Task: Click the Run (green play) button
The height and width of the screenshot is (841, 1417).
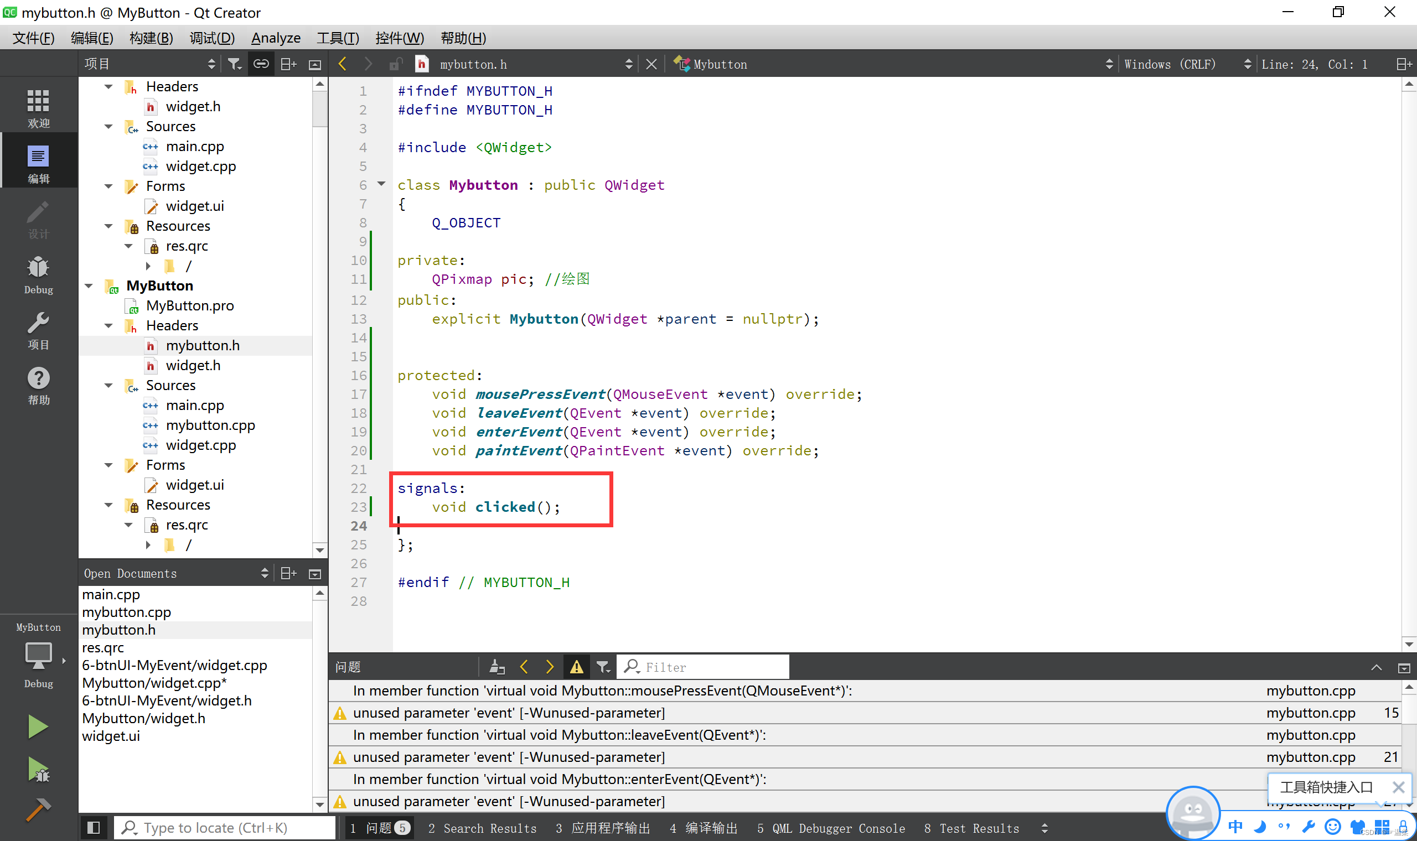Action: pyautogui.click(x=37, y=727)
